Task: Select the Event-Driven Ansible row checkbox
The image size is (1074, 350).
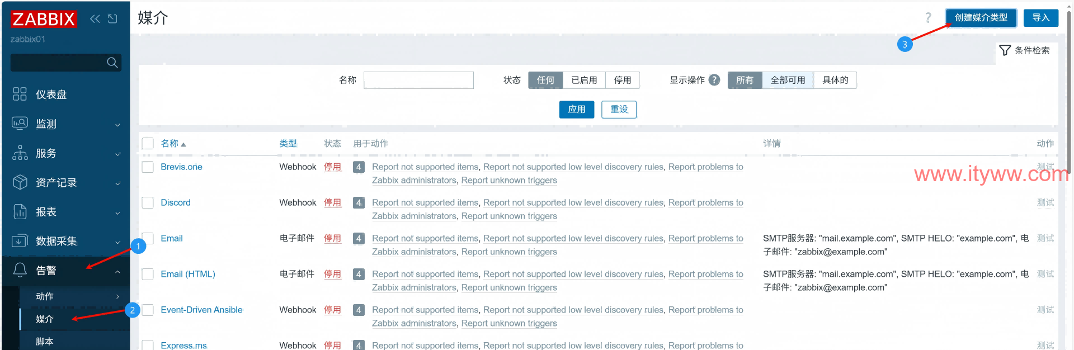Action: (x=148, y=310)
